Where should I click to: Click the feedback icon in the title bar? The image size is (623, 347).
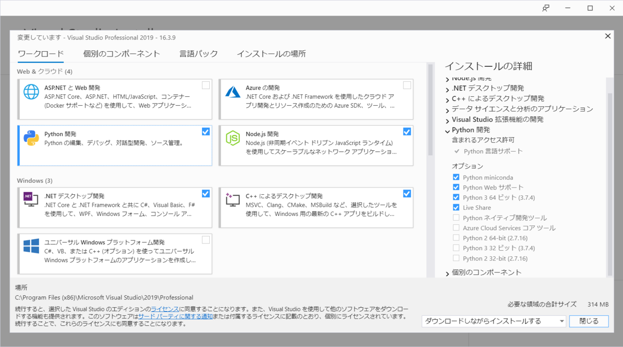546,8
